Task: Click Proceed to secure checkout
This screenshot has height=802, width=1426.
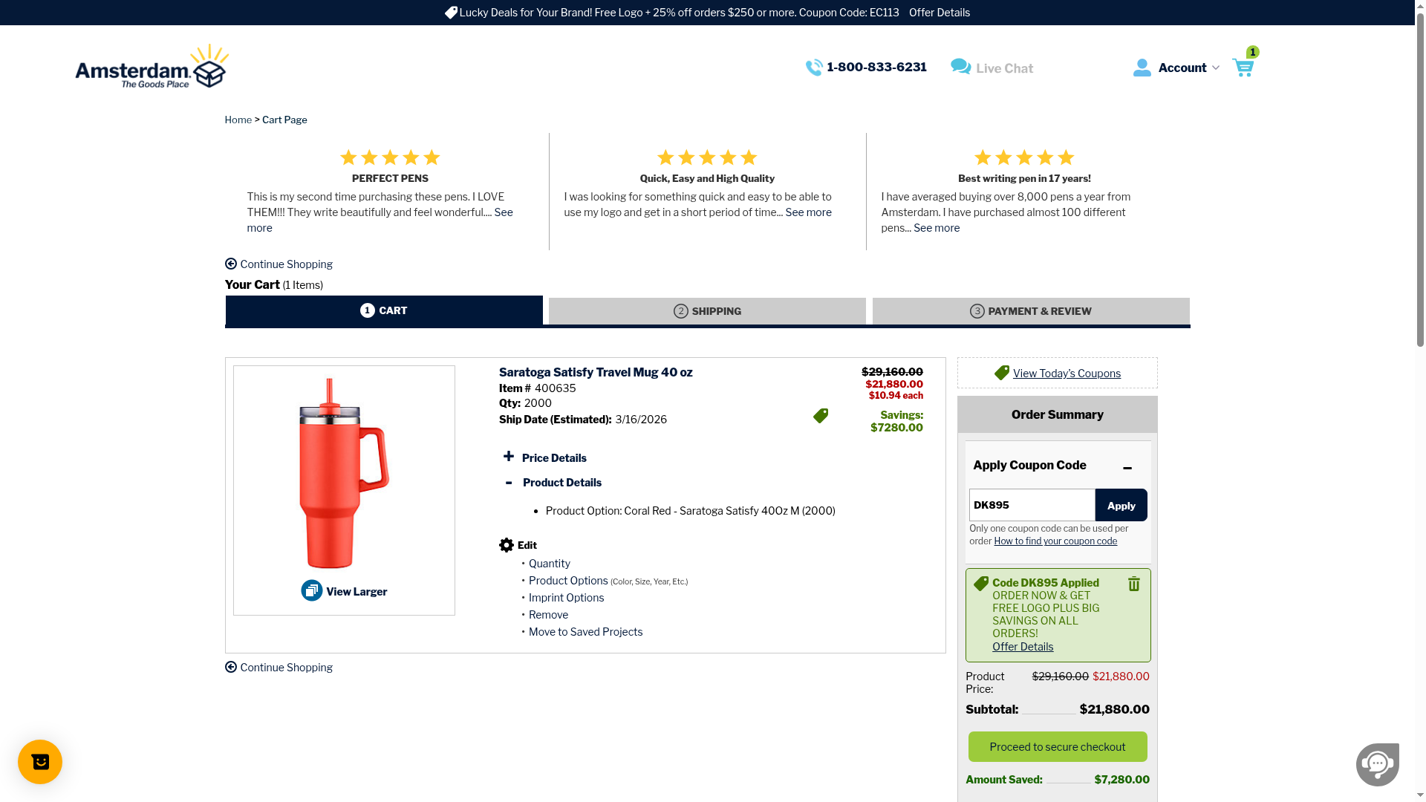Action: [x=1057, y=747]
